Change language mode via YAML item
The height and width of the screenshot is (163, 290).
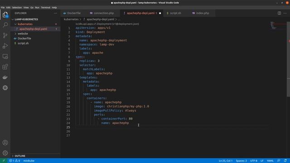tap(270, 161)
